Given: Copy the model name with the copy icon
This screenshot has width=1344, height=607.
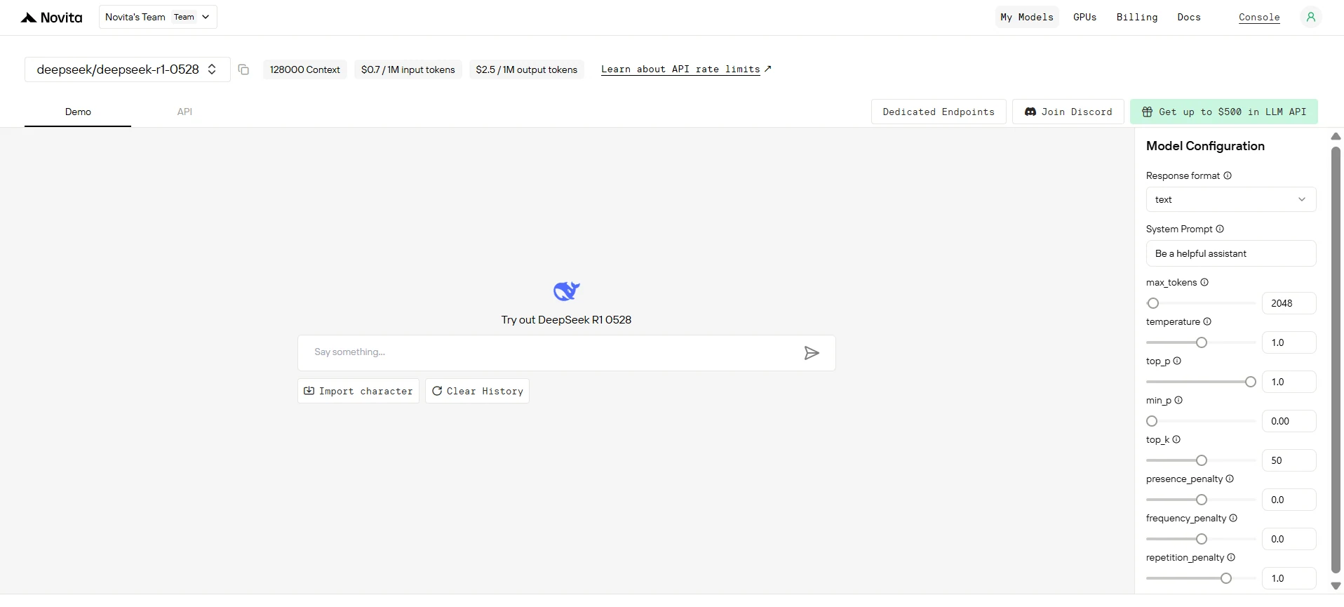Looking at the screenshot, I should pyautogui.click(x=243, y=69).
